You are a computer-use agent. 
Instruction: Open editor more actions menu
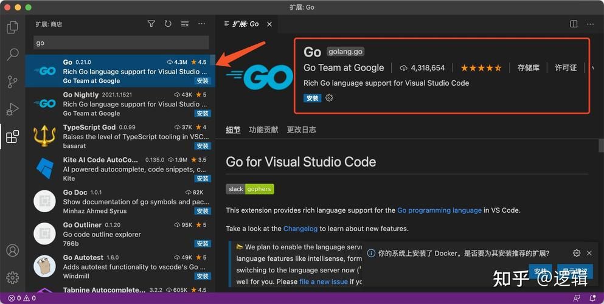(590, 24)
